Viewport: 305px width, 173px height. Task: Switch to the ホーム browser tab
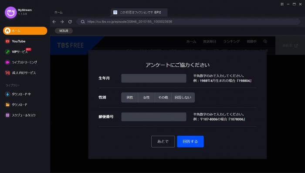58,12
